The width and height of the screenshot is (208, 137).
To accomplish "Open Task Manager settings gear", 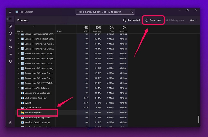I will (x=10, y=123).
